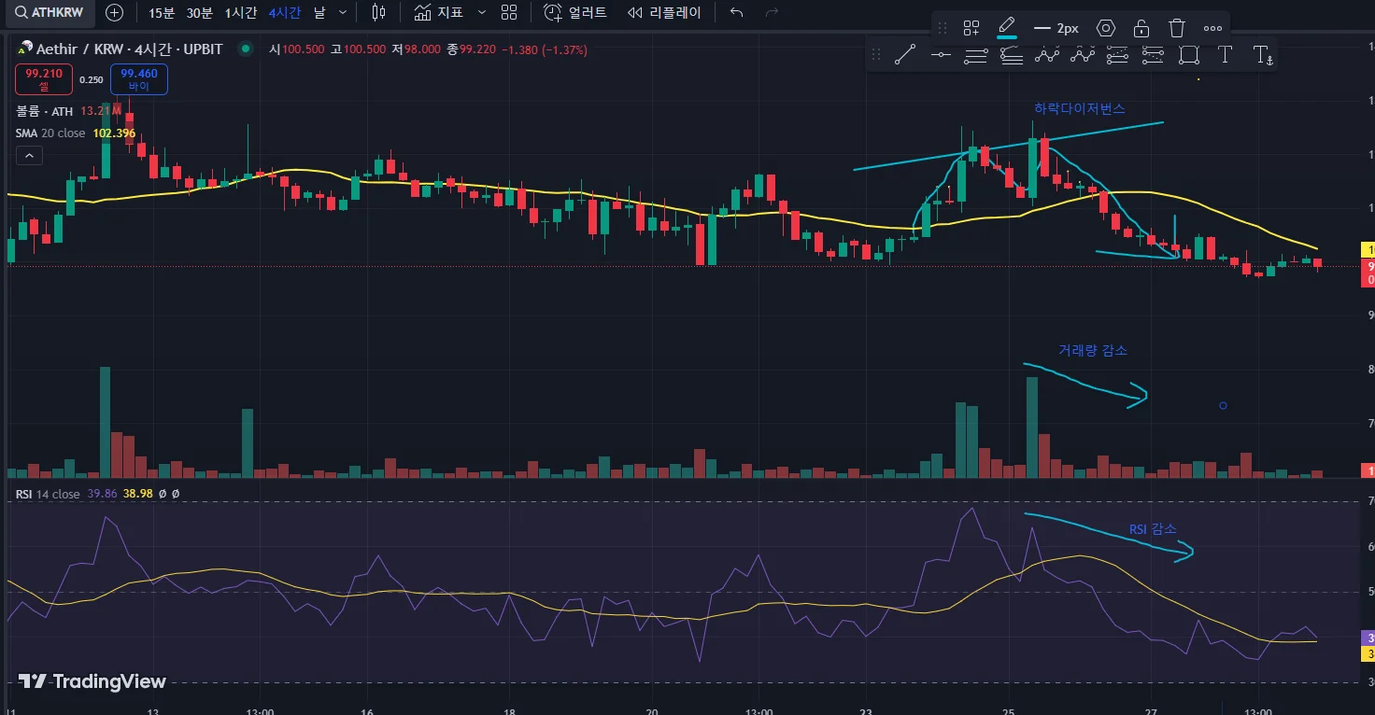The height and width of the screenshot is (715, 1375).
Task: Select the 하락다이저번스 text annotation
Action: 1079,108
